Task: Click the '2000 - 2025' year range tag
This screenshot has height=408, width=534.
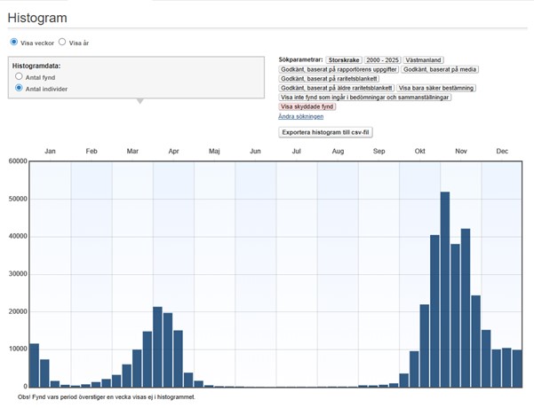Action: tap(382, 59)
